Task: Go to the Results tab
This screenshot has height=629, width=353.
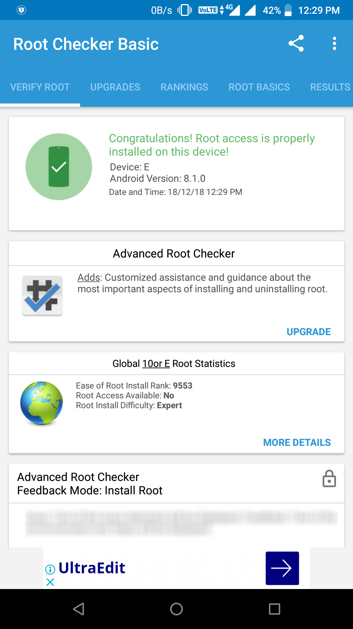Action: (330, 87)
